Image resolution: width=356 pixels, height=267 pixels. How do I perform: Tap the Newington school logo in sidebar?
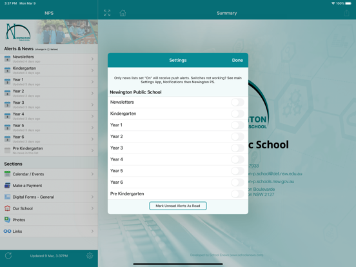(x=18, y=32)
